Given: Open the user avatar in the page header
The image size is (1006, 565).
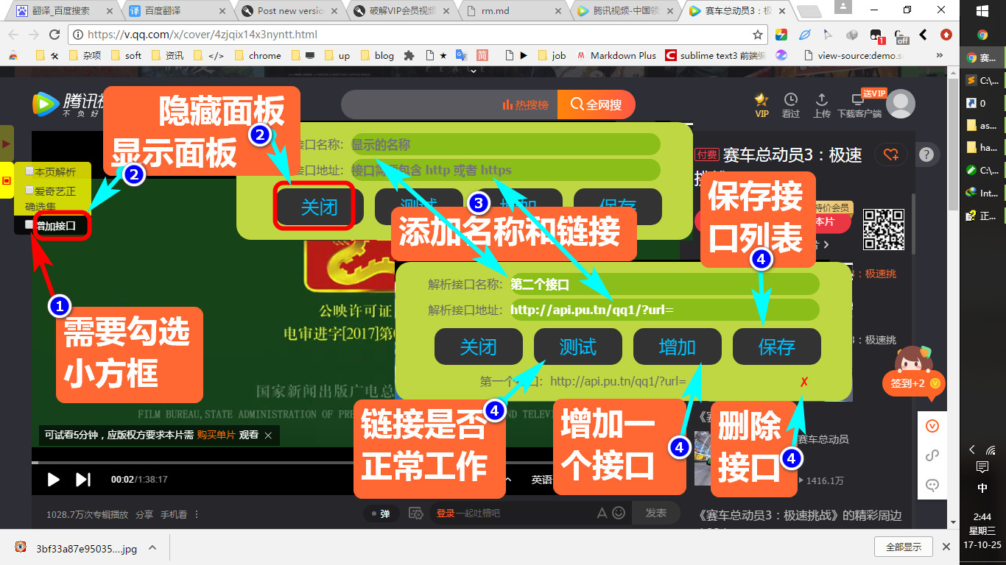Looking at the screenshot, I should click(900, 104).
